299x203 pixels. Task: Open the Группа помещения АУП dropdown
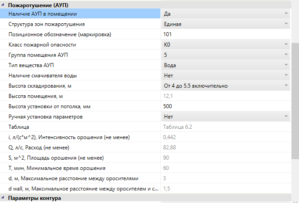click(x=226, y=55)
